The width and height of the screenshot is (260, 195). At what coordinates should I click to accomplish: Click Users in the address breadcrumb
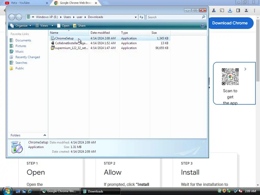click(x=67, y=17)
